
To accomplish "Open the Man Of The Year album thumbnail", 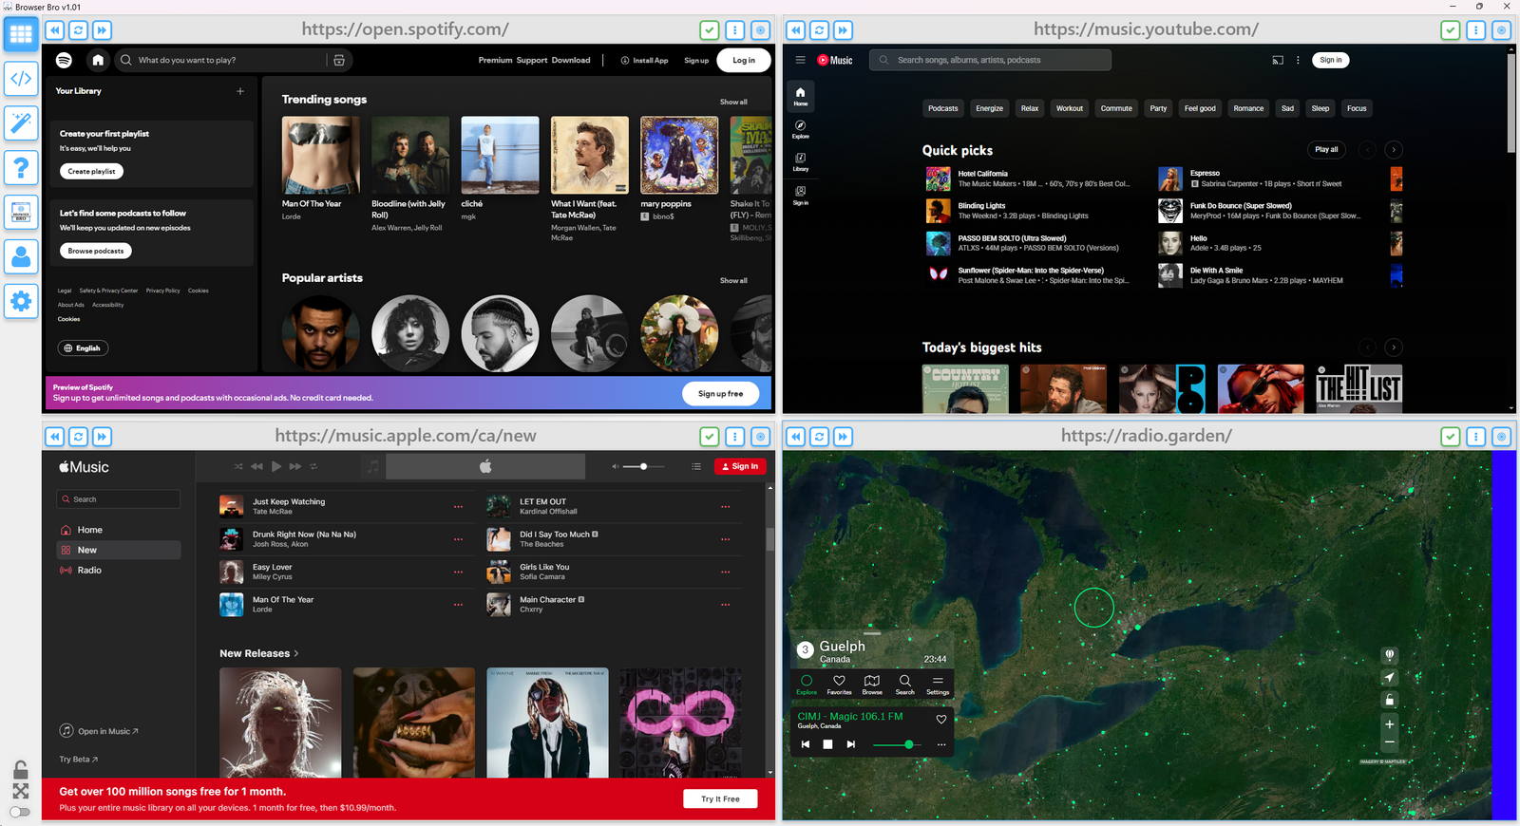I will (x=321, y=155).
